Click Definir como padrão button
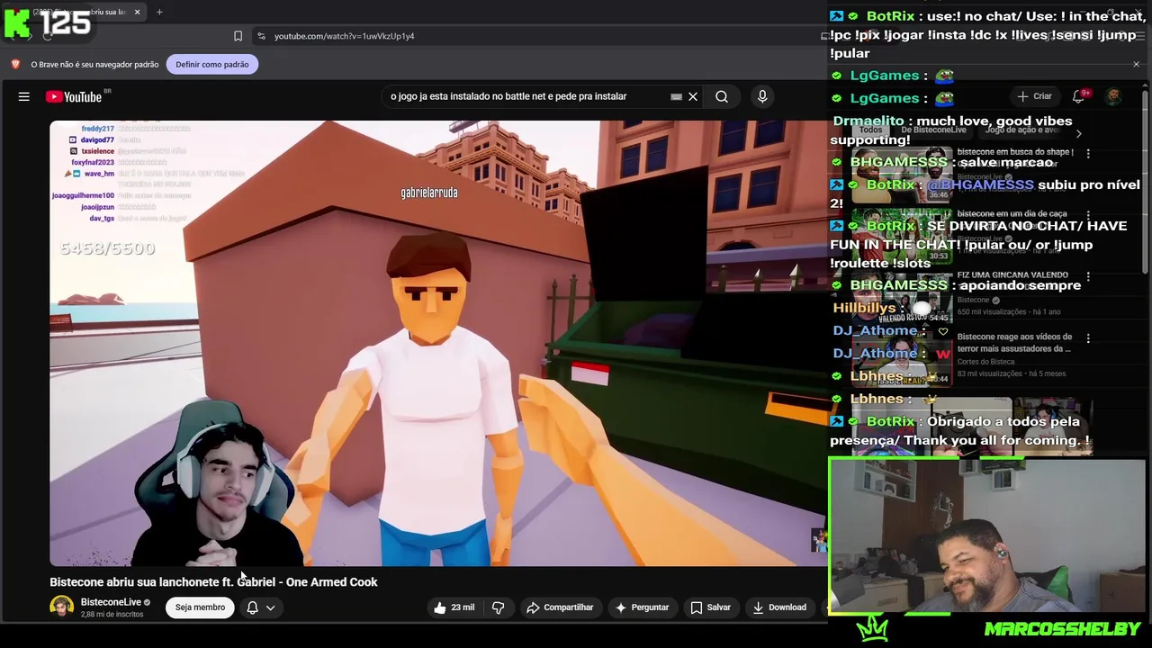 pos(212,64)
